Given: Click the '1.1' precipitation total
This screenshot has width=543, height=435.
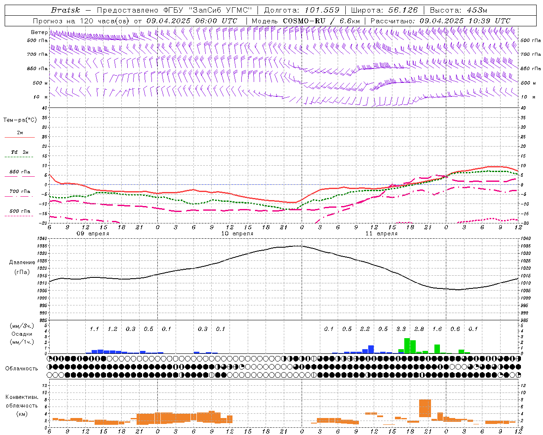Looking at the screenshot, I should (x=94, y=329).
